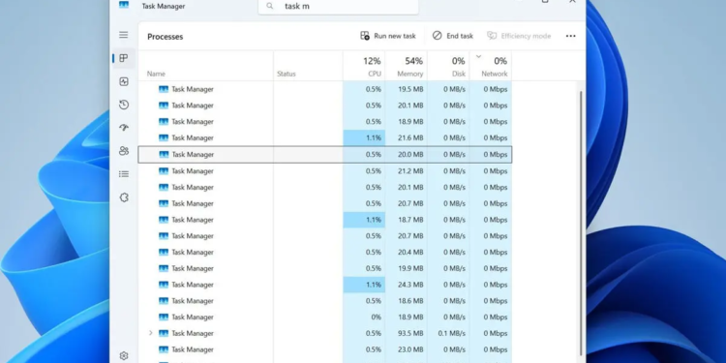This screenshot has height=363, width=726.
Task: Select Task Manager row with 20.4 MB
Action: tap(325, 253)
